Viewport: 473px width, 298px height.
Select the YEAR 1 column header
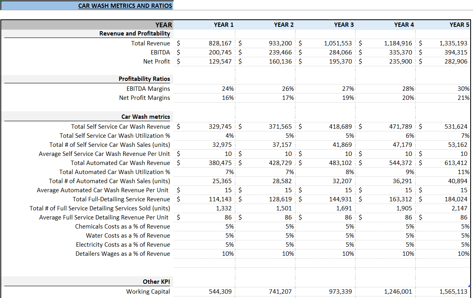pos(223,24)
